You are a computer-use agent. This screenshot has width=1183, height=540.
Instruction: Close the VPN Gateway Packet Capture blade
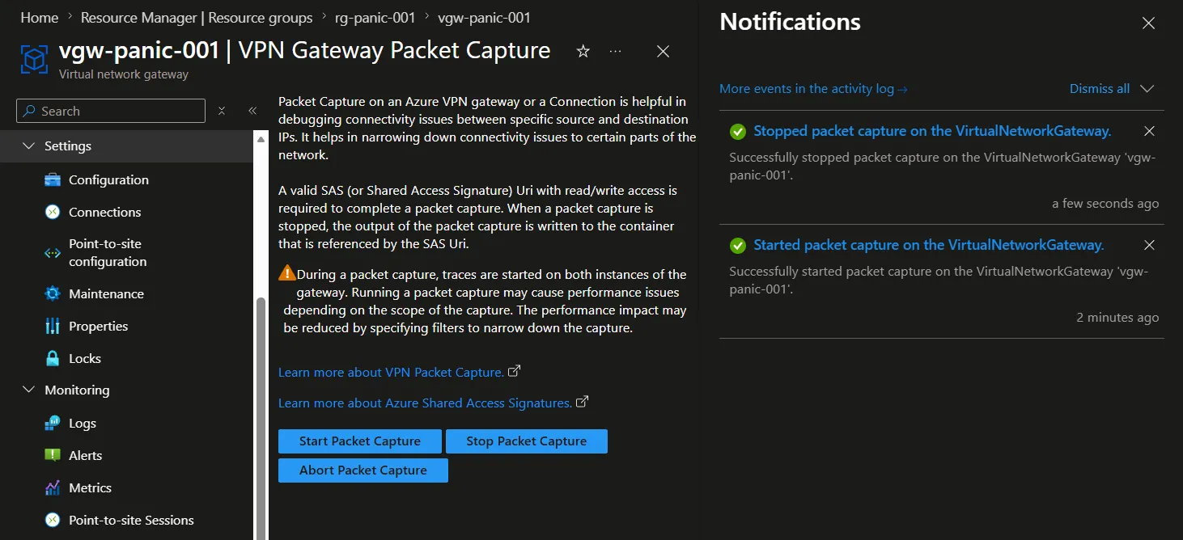663,52
